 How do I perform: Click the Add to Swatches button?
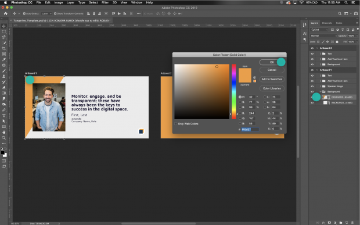(272, 79)
